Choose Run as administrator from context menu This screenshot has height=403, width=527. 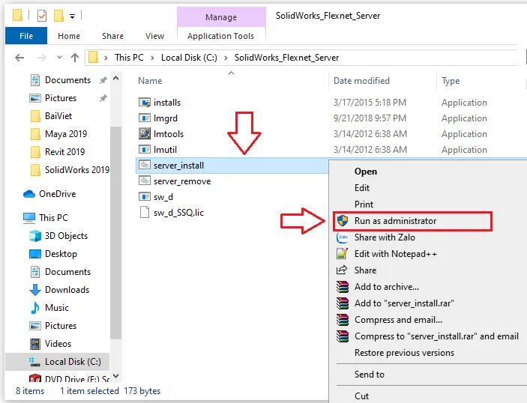pos(412,221)
